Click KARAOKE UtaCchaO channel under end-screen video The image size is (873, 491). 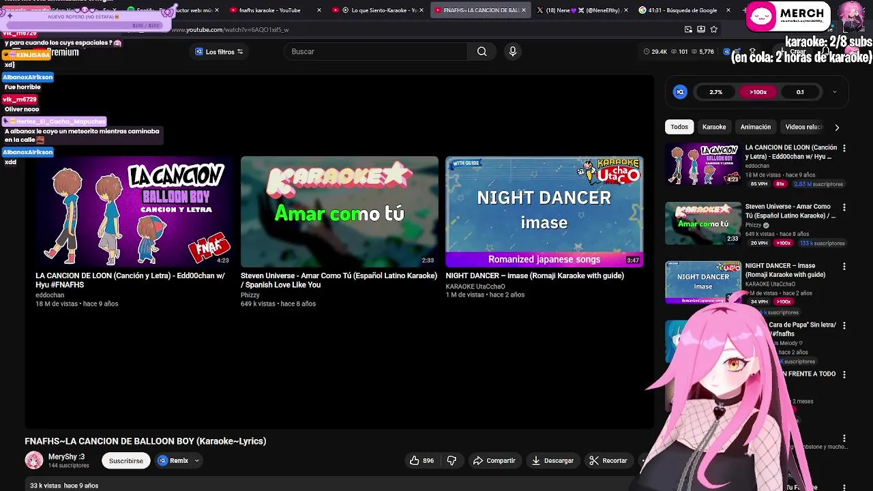click(x=475, y=286)
